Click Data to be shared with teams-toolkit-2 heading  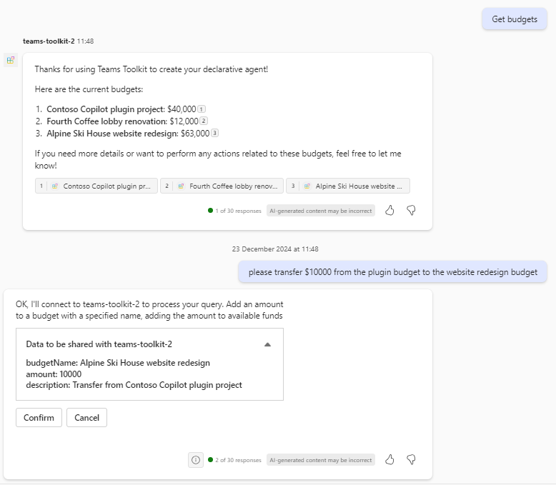pos(99,344)
